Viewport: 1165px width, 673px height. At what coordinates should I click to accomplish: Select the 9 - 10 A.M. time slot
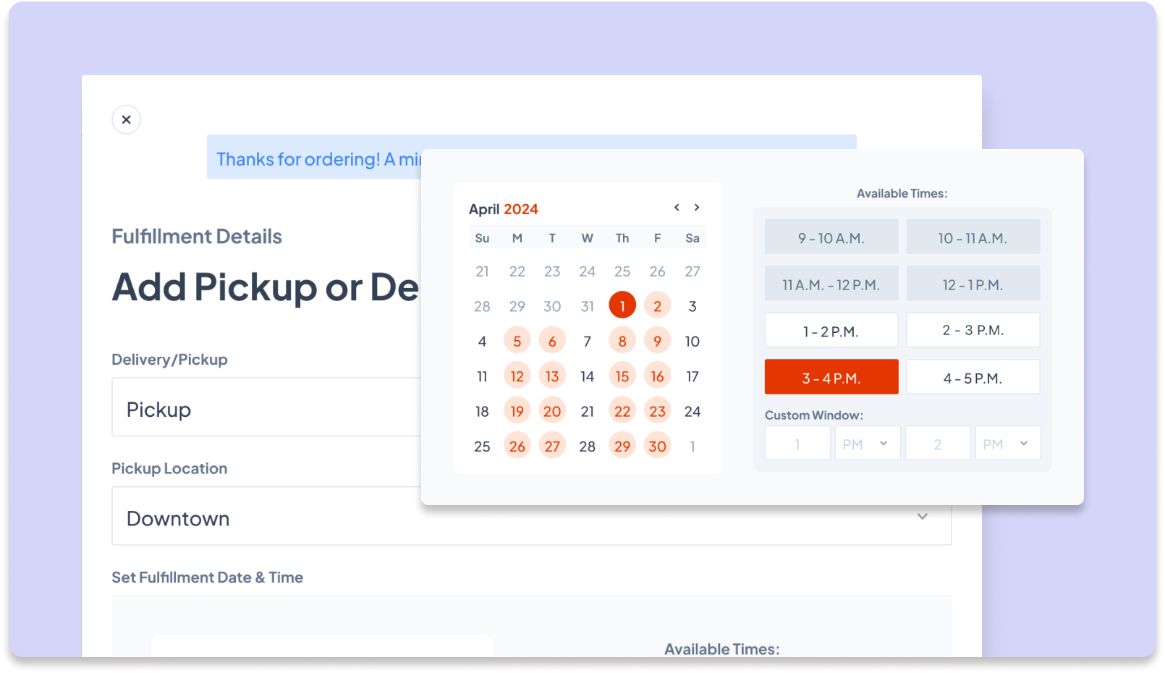coord(831,237)
